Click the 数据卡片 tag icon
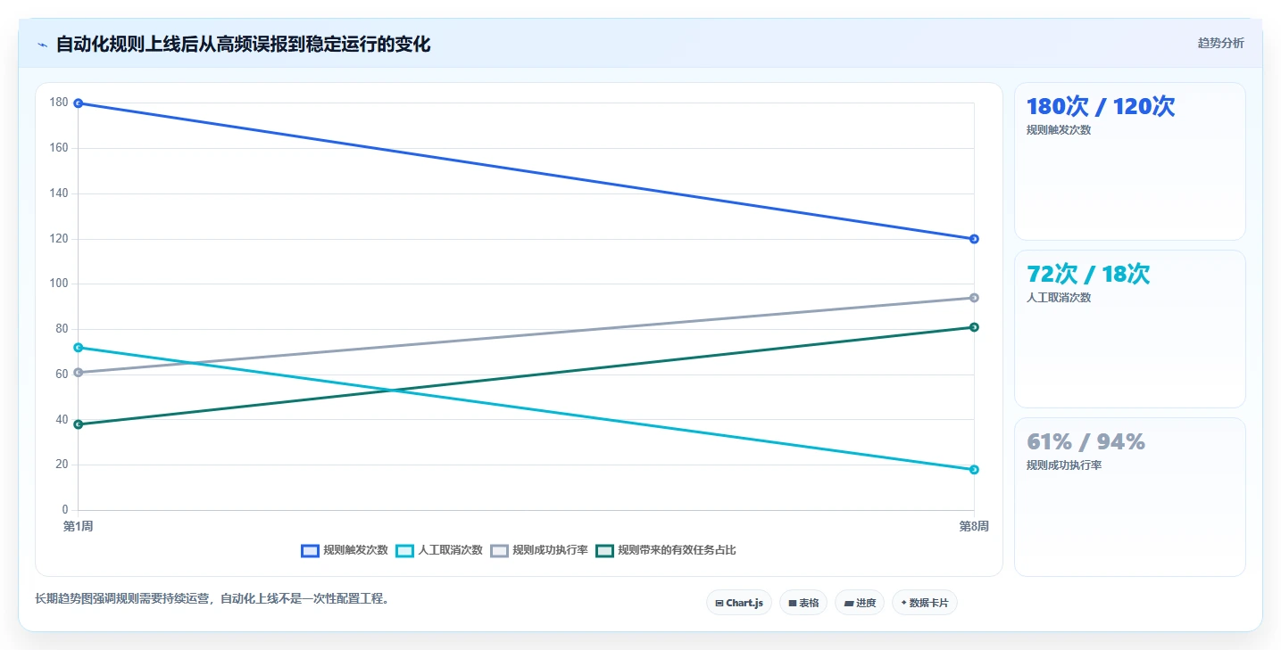This screenshot has width=1281, height=650. click(903, 604)
